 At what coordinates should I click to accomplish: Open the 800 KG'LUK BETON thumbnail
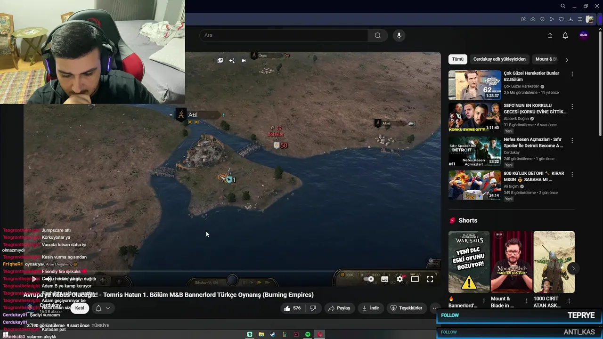pos(475,185)
